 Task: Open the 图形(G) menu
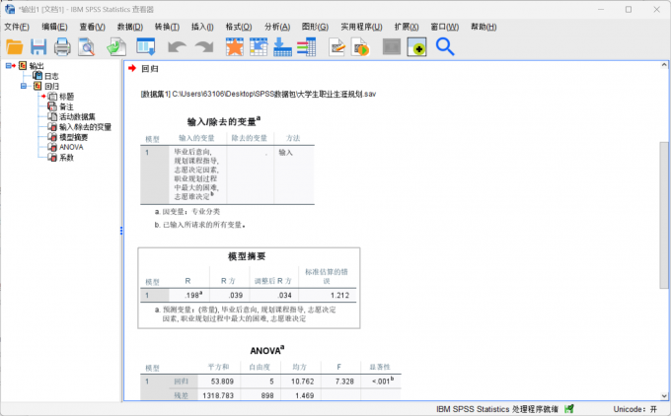coord(315,27)
